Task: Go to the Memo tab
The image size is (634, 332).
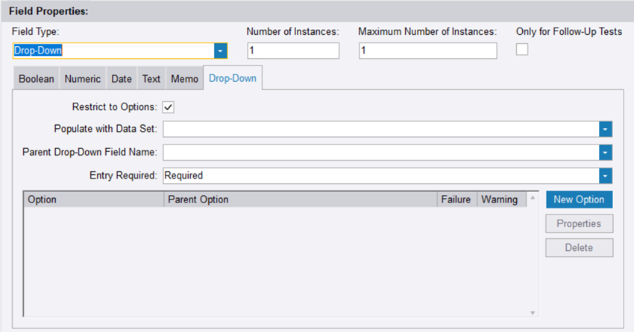Action: [184, 78]
